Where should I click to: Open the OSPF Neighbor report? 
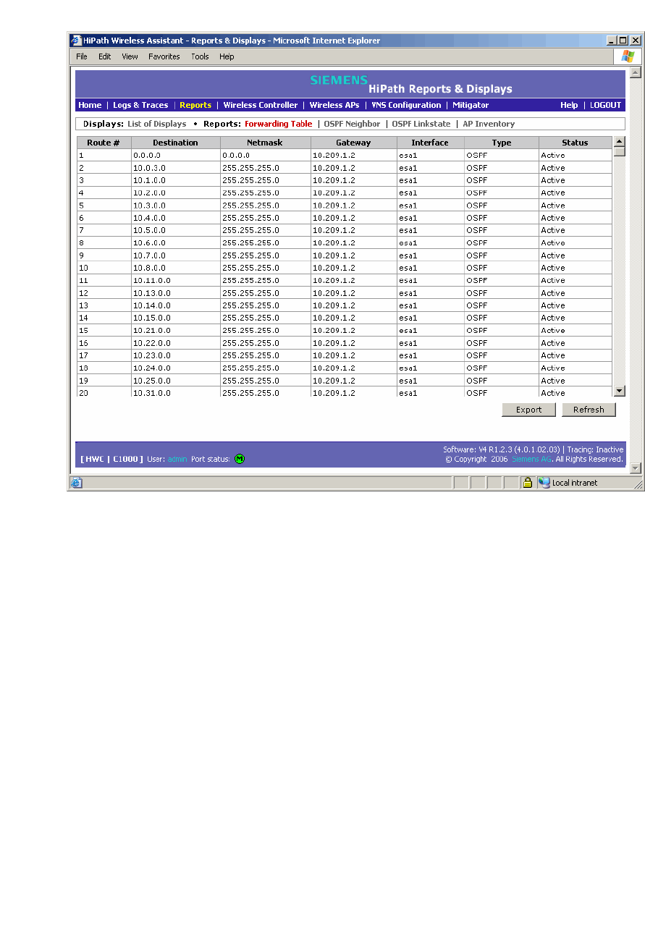click(x=352, y=124)
